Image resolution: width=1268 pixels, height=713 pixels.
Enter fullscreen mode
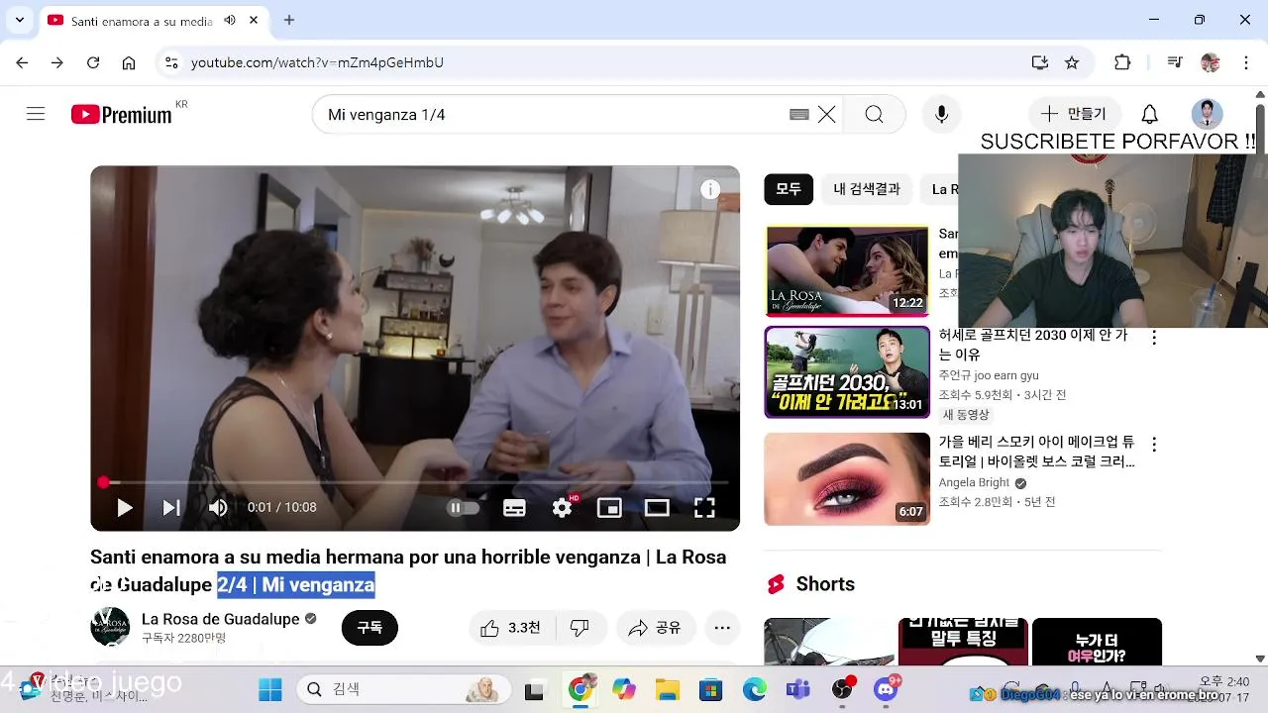click(704, 508)
